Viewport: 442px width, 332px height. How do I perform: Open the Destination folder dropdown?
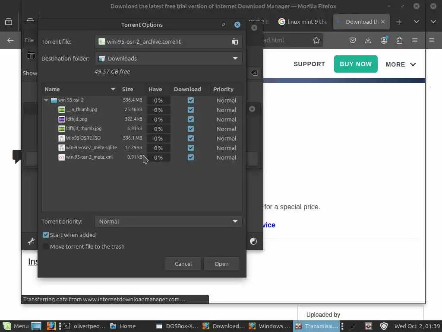coord(169,58)
